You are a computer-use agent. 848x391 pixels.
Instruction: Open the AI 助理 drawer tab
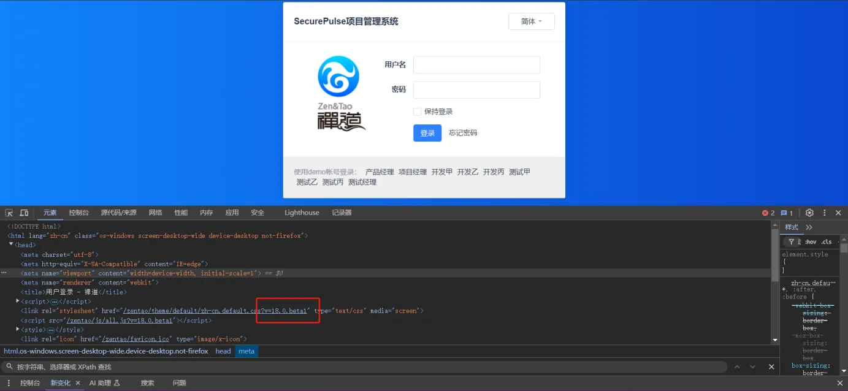tap(104, 383)
